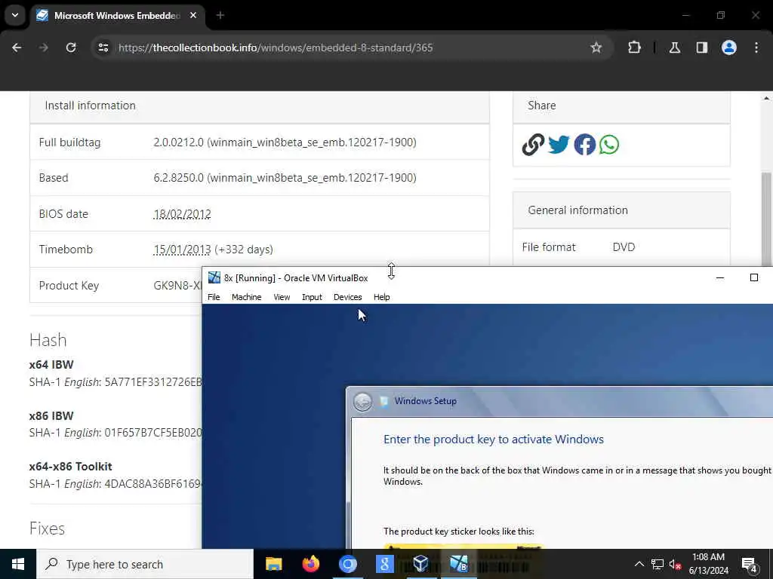The width and height of the screenshot is (773, 579).
Task: Open the Chrome Labs flask icon
Action: (x=675, y=47)
